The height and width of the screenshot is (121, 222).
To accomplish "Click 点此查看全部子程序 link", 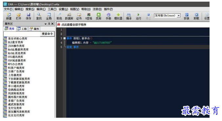I will click(x=74, y=25).
